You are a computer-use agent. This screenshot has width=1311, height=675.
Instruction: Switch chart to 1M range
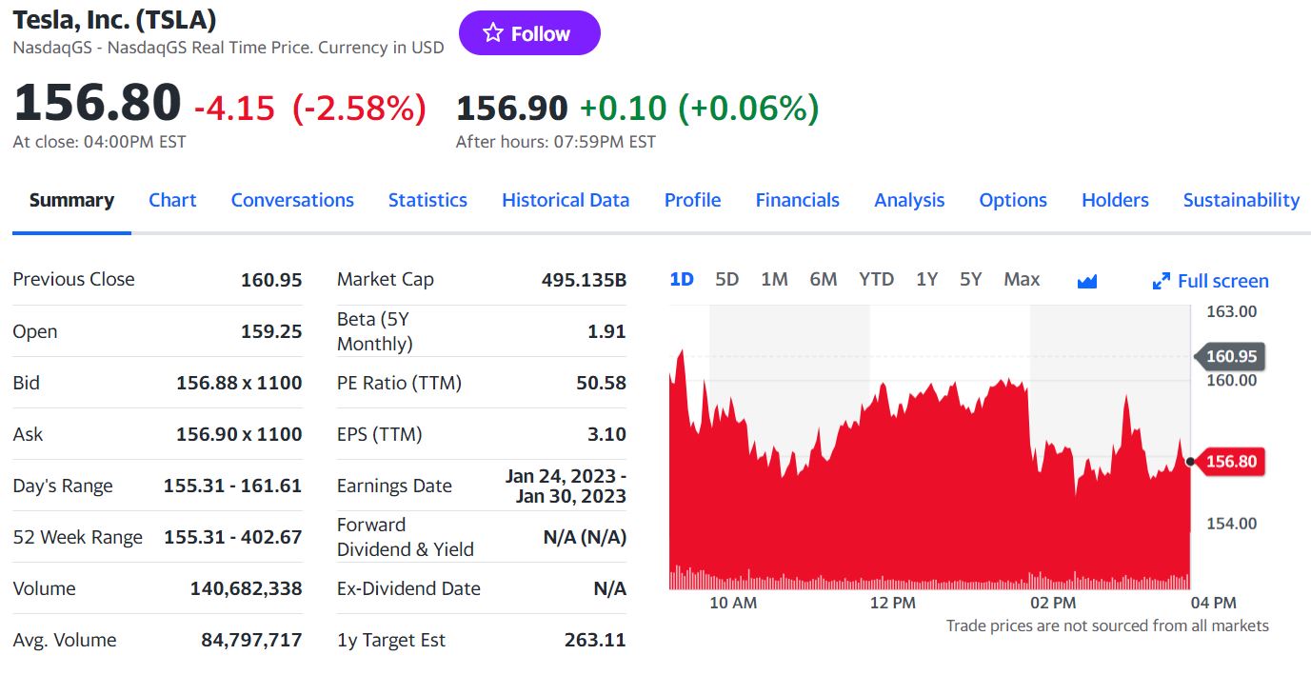(x=774, y=279)
